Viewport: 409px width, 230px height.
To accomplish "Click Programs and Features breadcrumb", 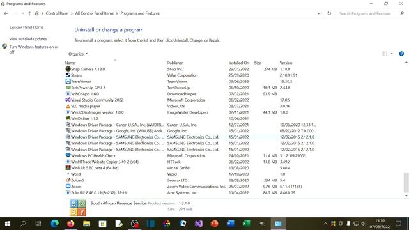I will (140, 13).
